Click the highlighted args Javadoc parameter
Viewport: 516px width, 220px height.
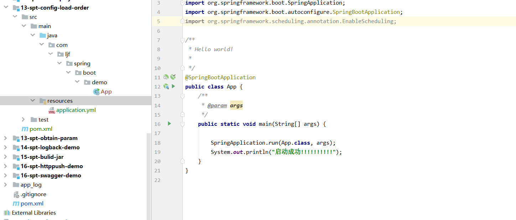(x=236, y=105)
